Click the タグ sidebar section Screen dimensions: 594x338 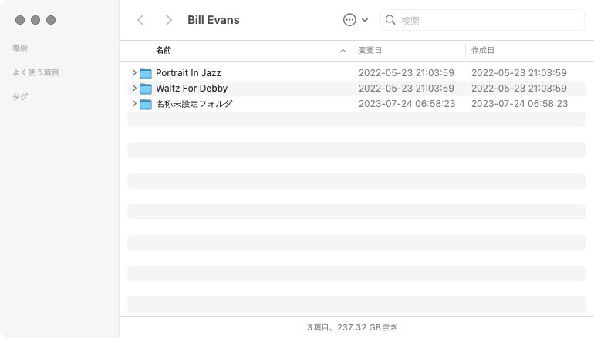point(20,97)
